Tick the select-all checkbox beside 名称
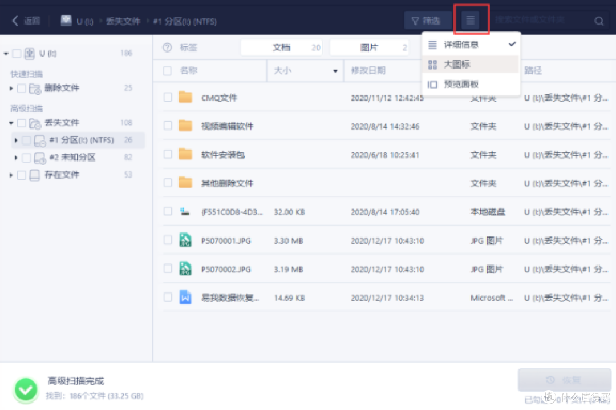Image resolution: width=616 pixels, height=410 pixels. click(x=167, y=71)
